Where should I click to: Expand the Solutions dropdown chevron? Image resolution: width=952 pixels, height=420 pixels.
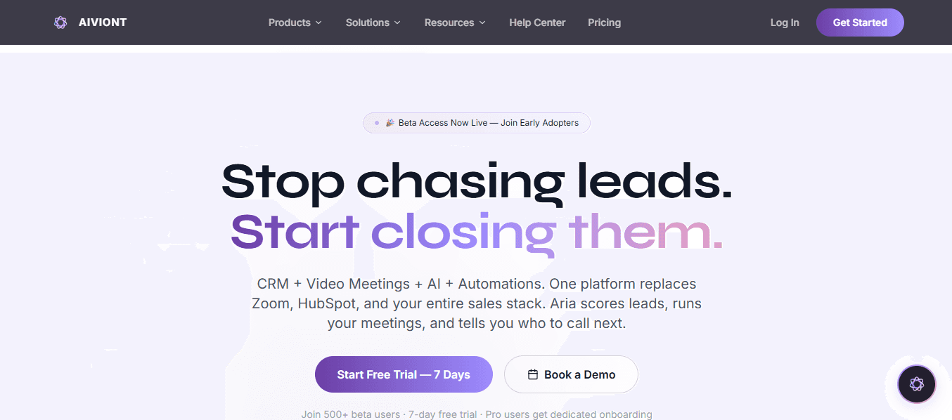[x=397, y=22]
